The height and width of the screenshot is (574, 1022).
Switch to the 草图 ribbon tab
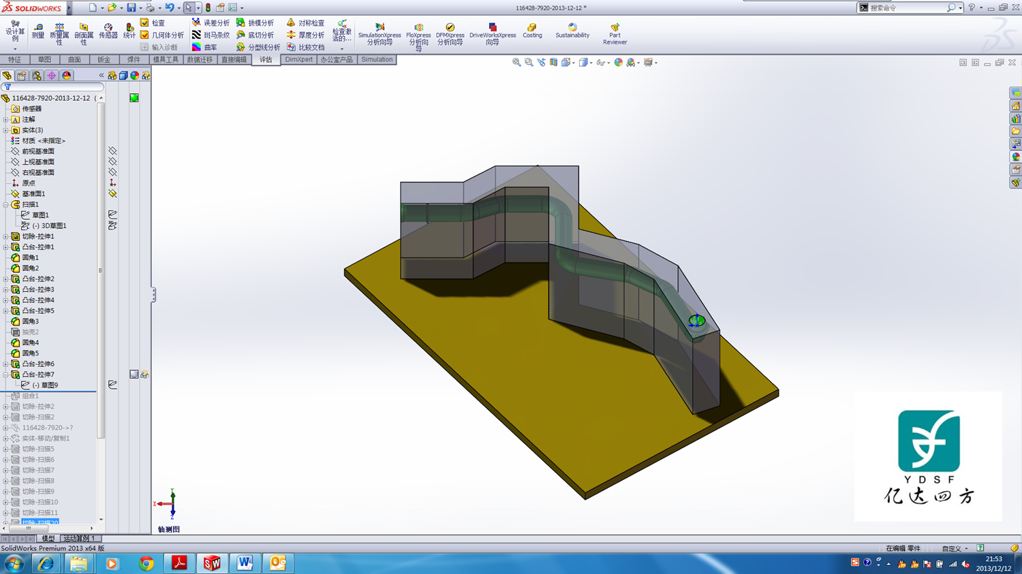(x=44, y=60)
